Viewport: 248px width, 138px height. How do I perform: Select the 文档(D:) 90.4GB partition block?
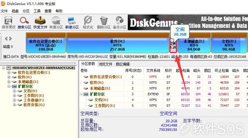(229, 43)
